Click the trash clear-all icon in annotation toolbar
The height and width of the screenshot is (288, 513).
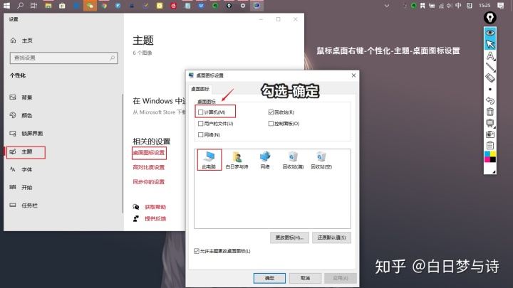(x=489, y=112)
